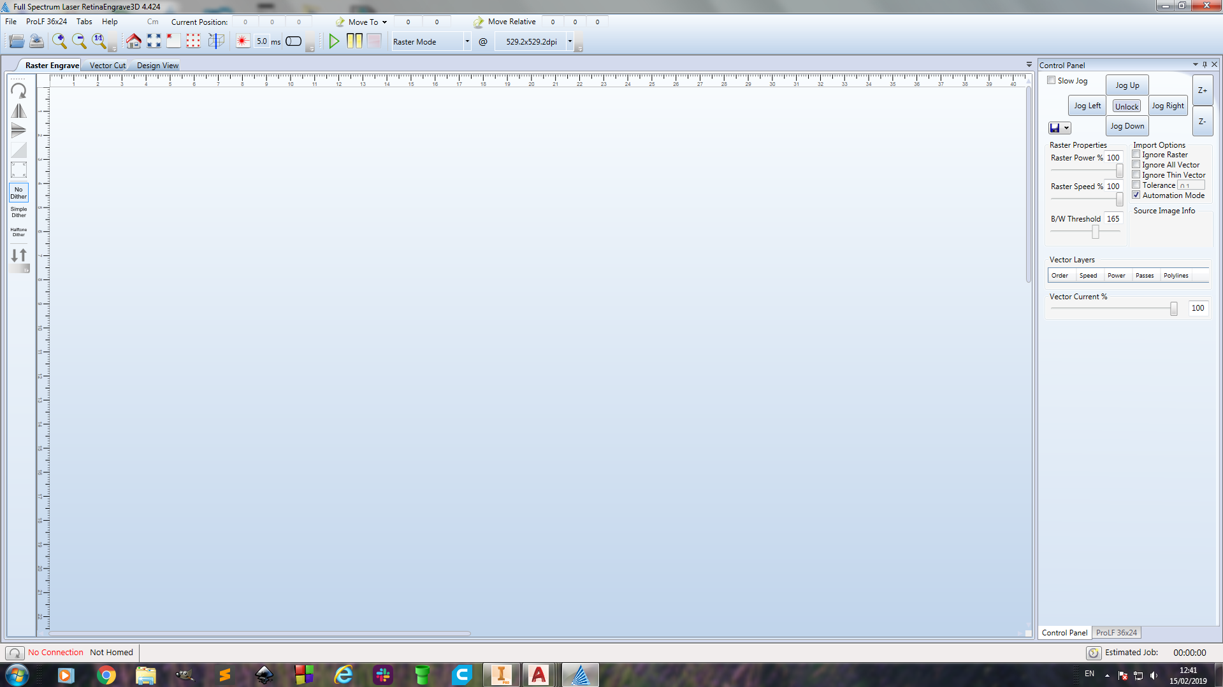Viewport: 1223px width, 687px height.
Task: Open the Tabs menu
Action: 84,22
